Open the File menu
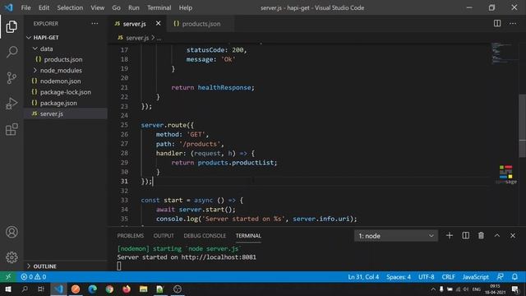This screenshot has width=526, height=296. 25,7
